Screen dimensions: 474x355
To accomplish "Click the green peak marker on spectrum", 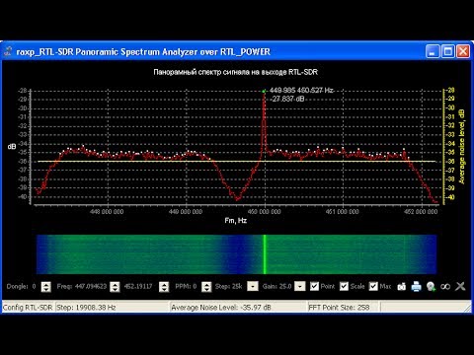I will point(264,92).
